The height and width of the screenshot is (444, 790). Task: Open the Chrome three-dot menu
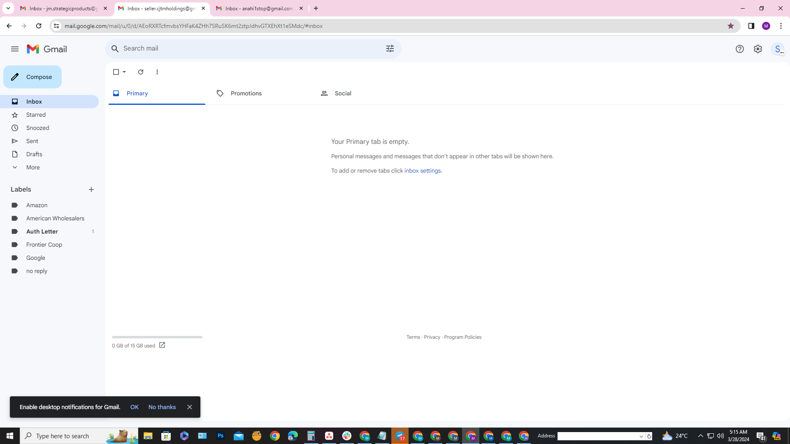[781, 26]
